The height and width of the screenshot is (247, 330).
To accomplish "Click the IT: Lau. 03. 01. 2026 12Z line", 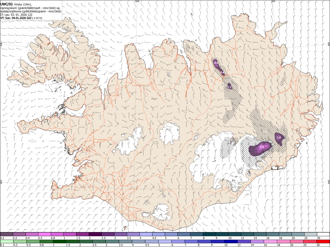I will (x=16, y=15).
